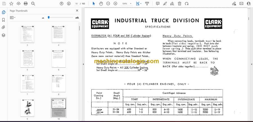
Task: Click the 'SPECIFICATIONS' subtitle text
Action: pyautogui.click(x=158, y=27)
